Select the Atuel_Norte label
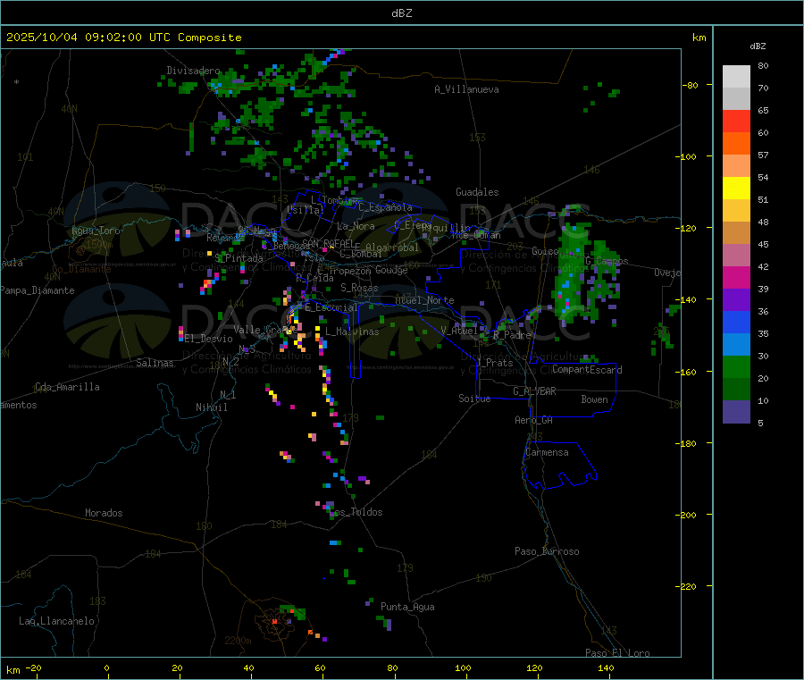This screenshot has height=680, width=804. (424, 300)
